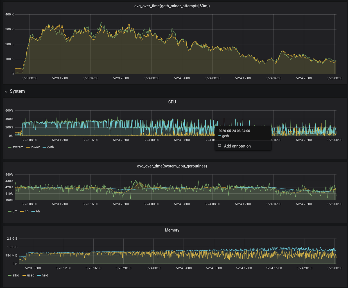348x288 pixels.
Task: Open the geth_miner_attempts panel title menu
Action: click(172, 6)
